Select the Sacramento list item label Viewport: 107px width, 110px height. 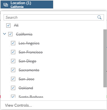pyautogui.click(x=29, y=70)
